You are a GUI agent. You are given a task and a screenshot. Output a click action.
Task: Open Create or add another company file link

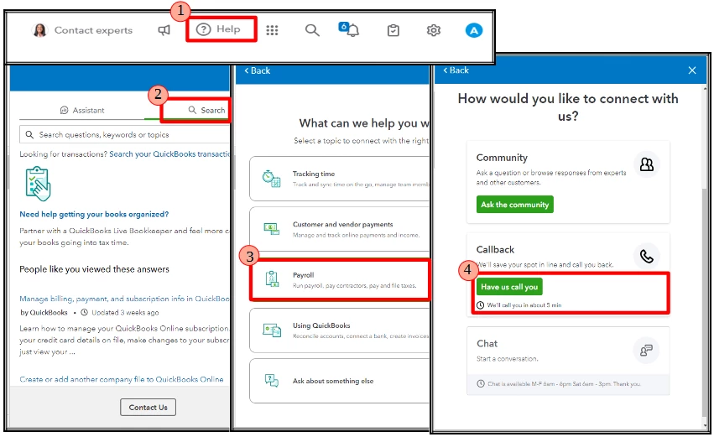122,379
